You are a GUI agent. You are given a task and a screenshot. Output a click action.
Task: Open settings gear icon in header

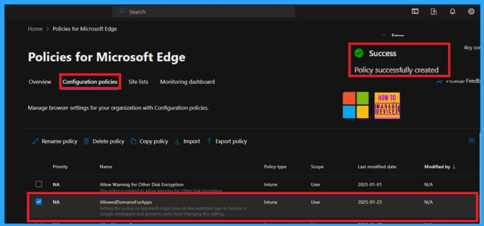click(471, 12)
